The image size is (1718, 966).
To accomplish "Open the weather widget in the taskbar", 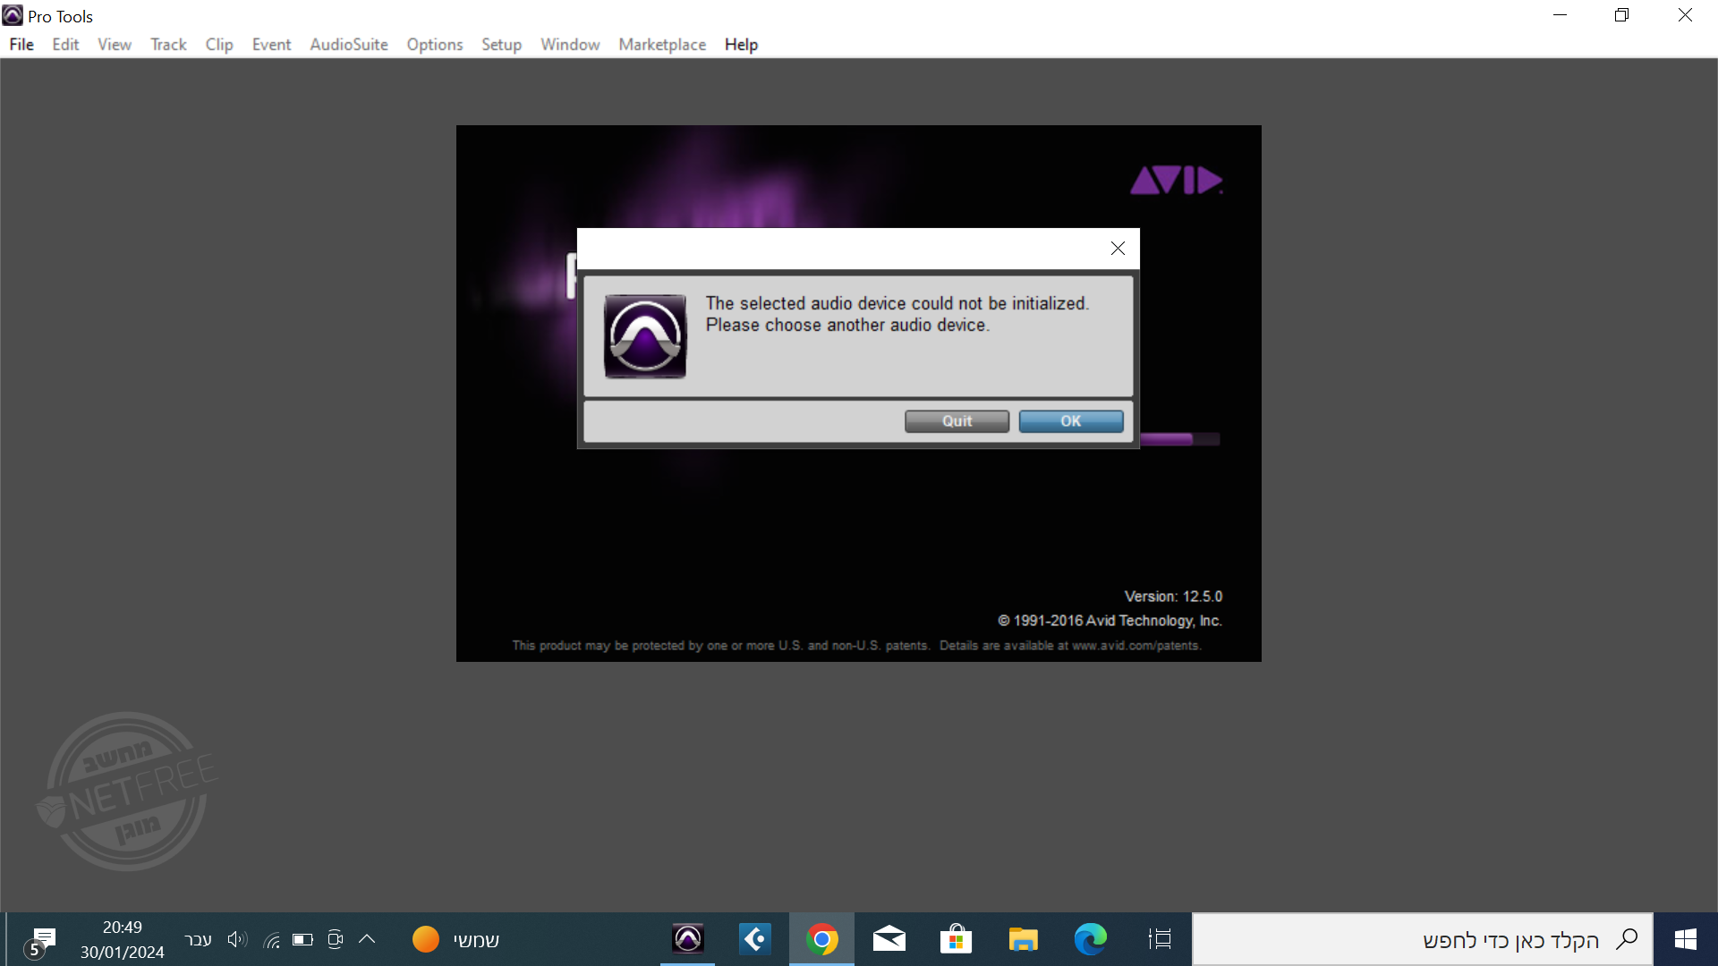I will point(456,940).
